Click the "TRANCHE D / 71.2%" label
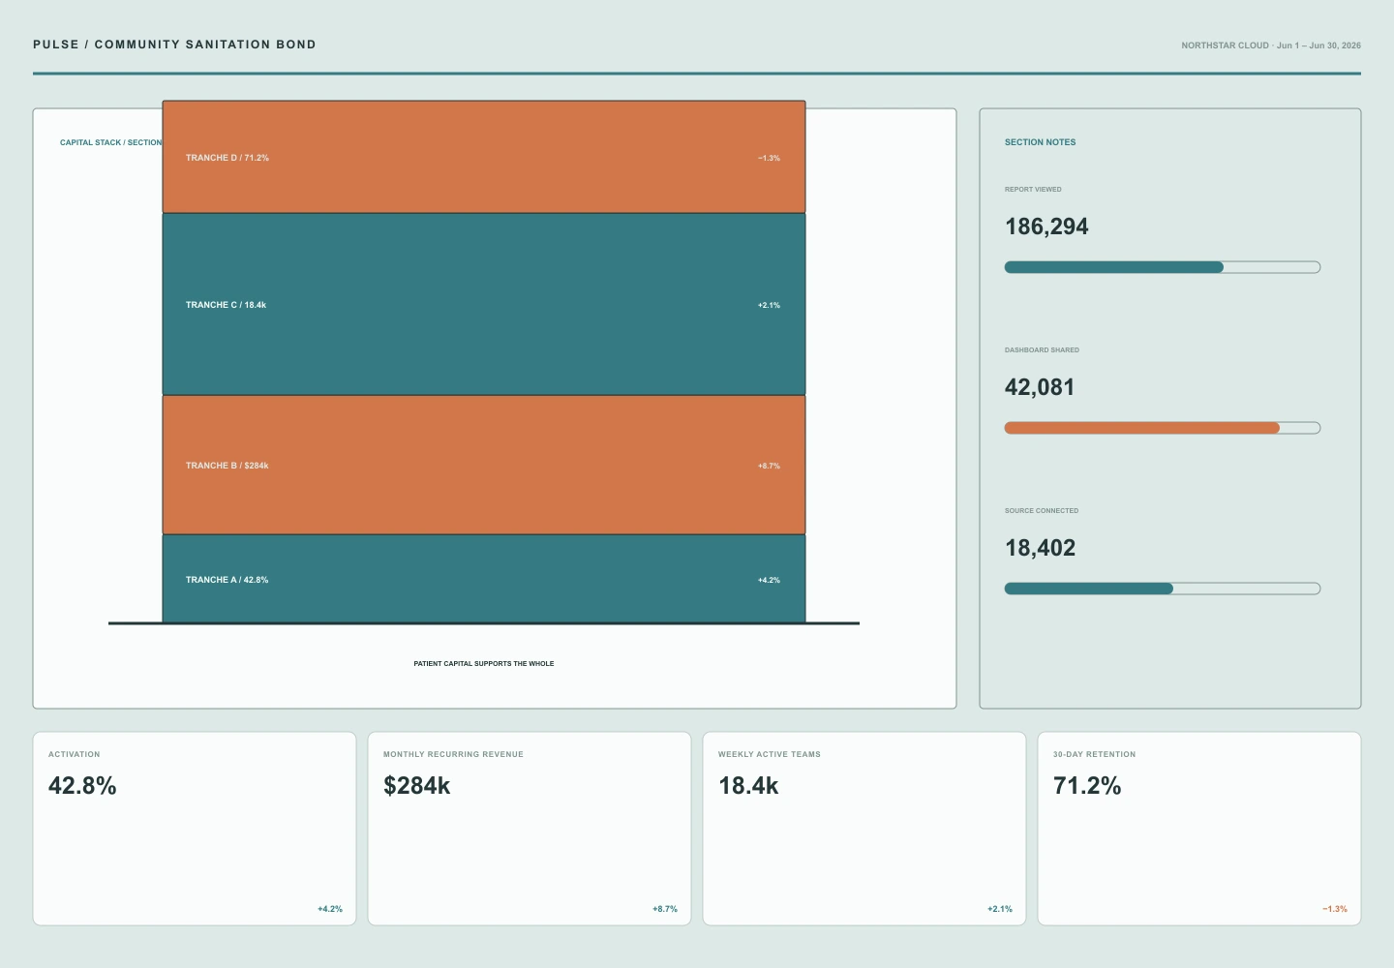Image resolution: width=1394 pixels, height=968 pixels. pyautogui.click(x=227, y=158)
